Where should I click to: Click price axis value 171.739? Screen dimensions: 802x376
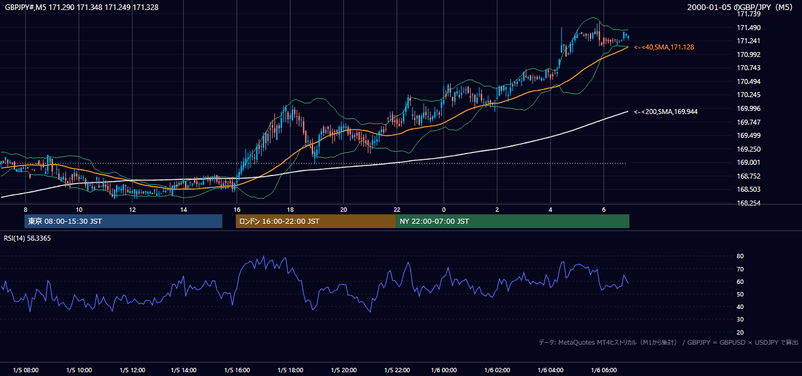click(x=748, y=14)
